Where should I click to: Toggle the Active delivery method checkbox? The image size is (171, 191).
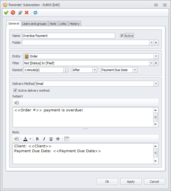pyautogui.click(x=15, y=91)
